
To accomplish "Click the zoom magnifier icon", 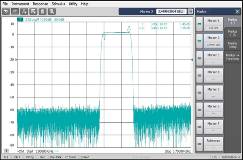I will point(52,11).
